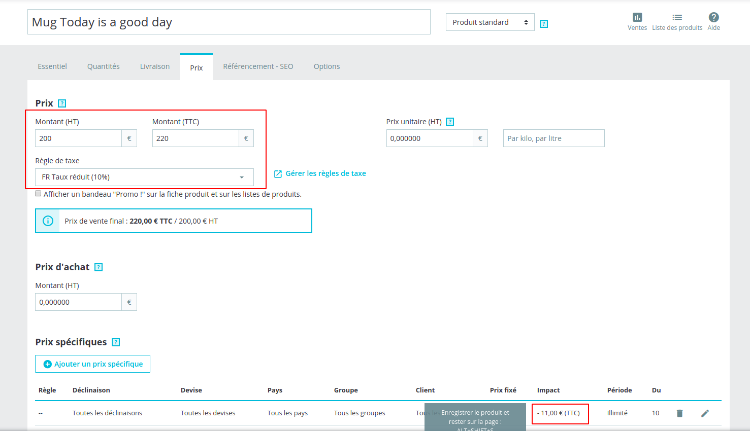This screenshot has height=431, width=750.
Task: Click the Du column header
Action: (x=657, y=390)
